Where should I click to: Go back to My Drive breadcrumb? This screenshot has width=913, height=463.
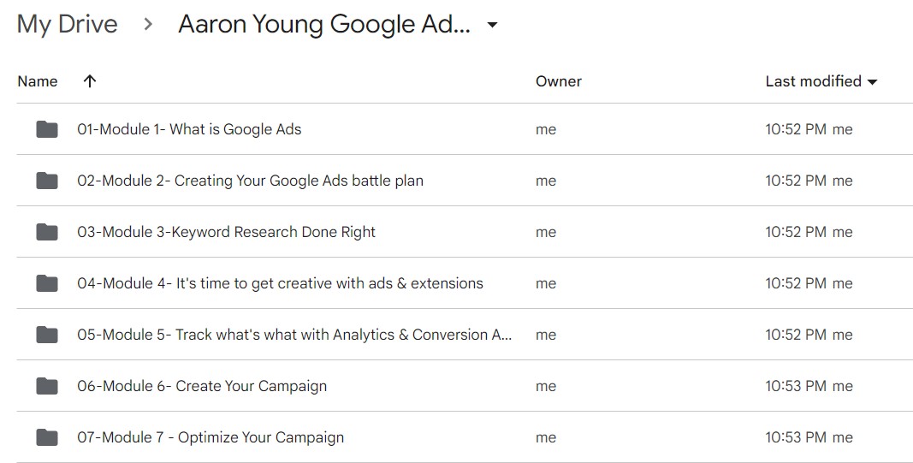click(67, 25)
